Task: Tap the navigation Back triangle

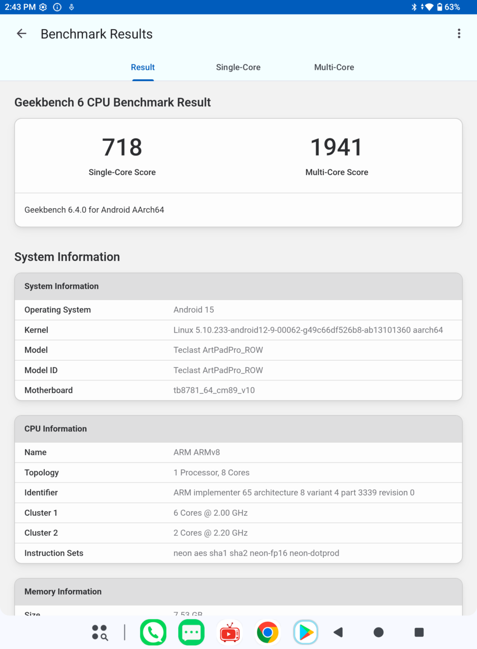Action: pyautogui.click(x=338, y=632)
